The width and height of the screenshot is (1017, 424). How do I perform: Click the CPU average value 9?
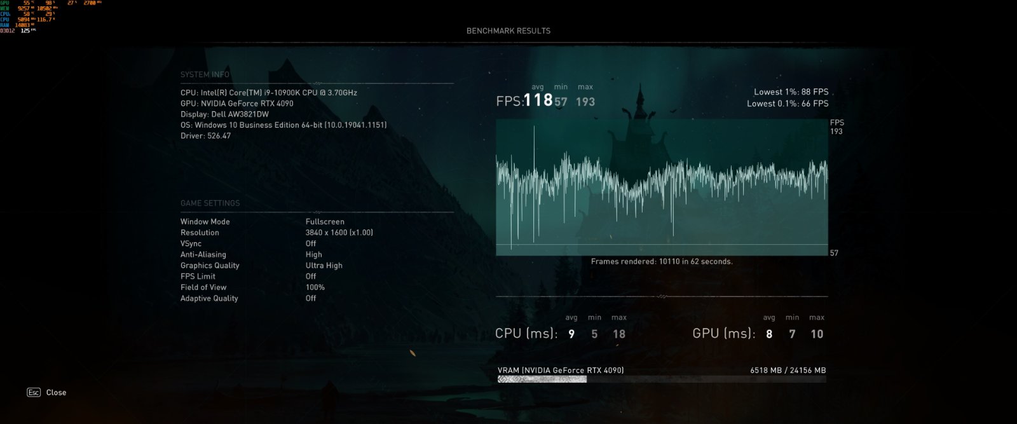point(571,334)
